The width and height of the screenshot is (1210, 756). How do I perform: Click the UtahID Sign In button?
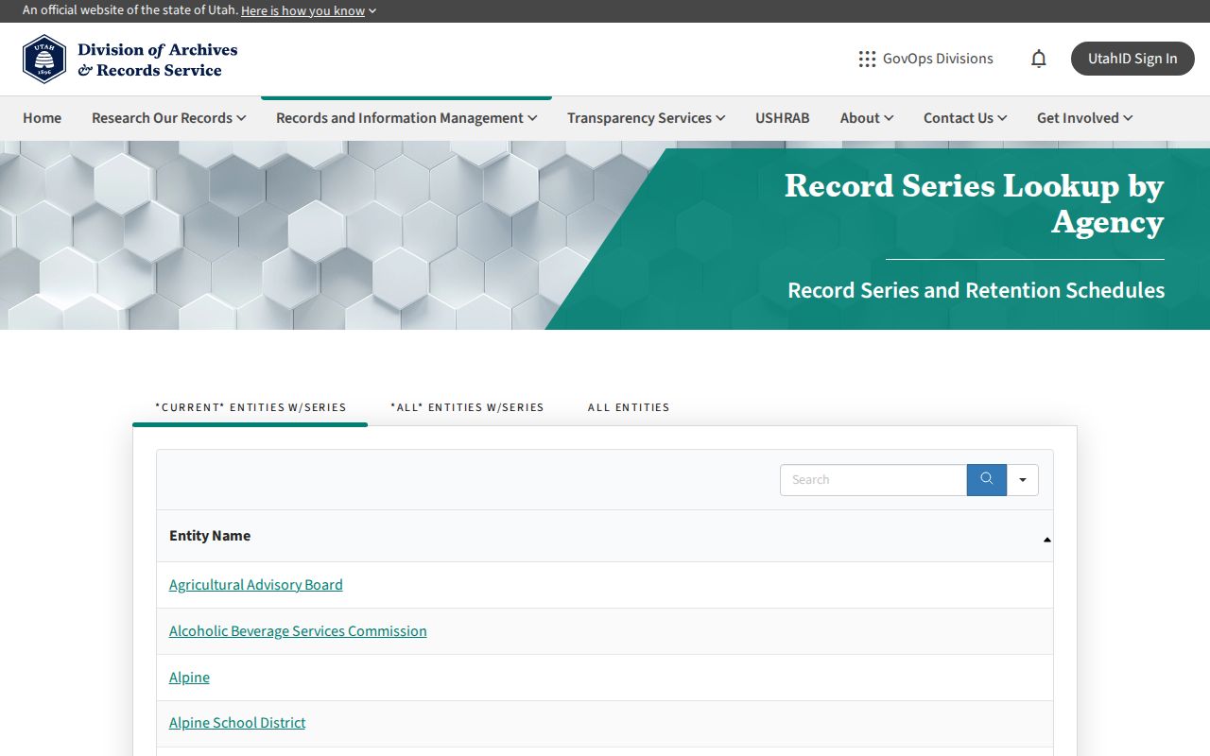(x=1132, y=59)
